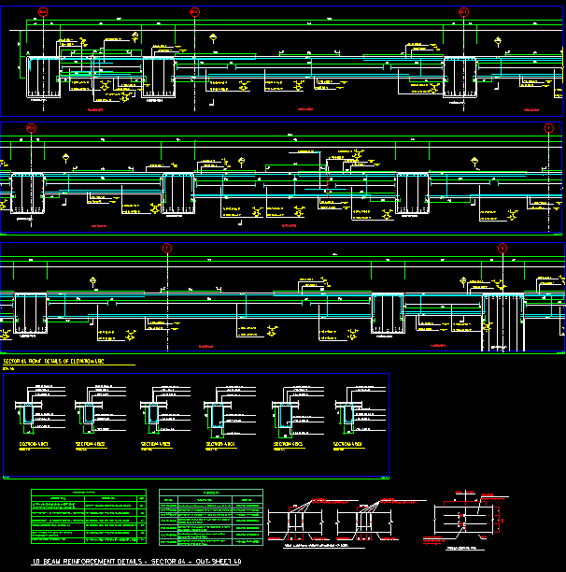
Task: Select top elevation strip's rightmost red grid bubble
Action: click(463, 12)
